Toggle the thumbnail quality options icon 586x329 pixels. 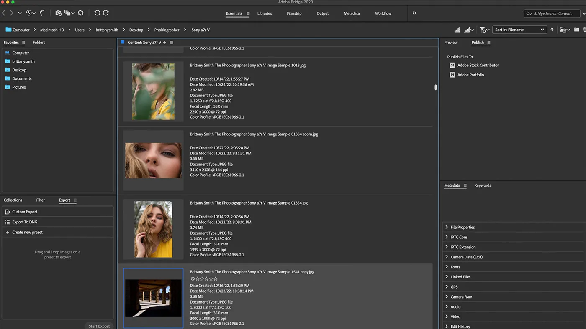pyautogui.click(x=468, y=30)
